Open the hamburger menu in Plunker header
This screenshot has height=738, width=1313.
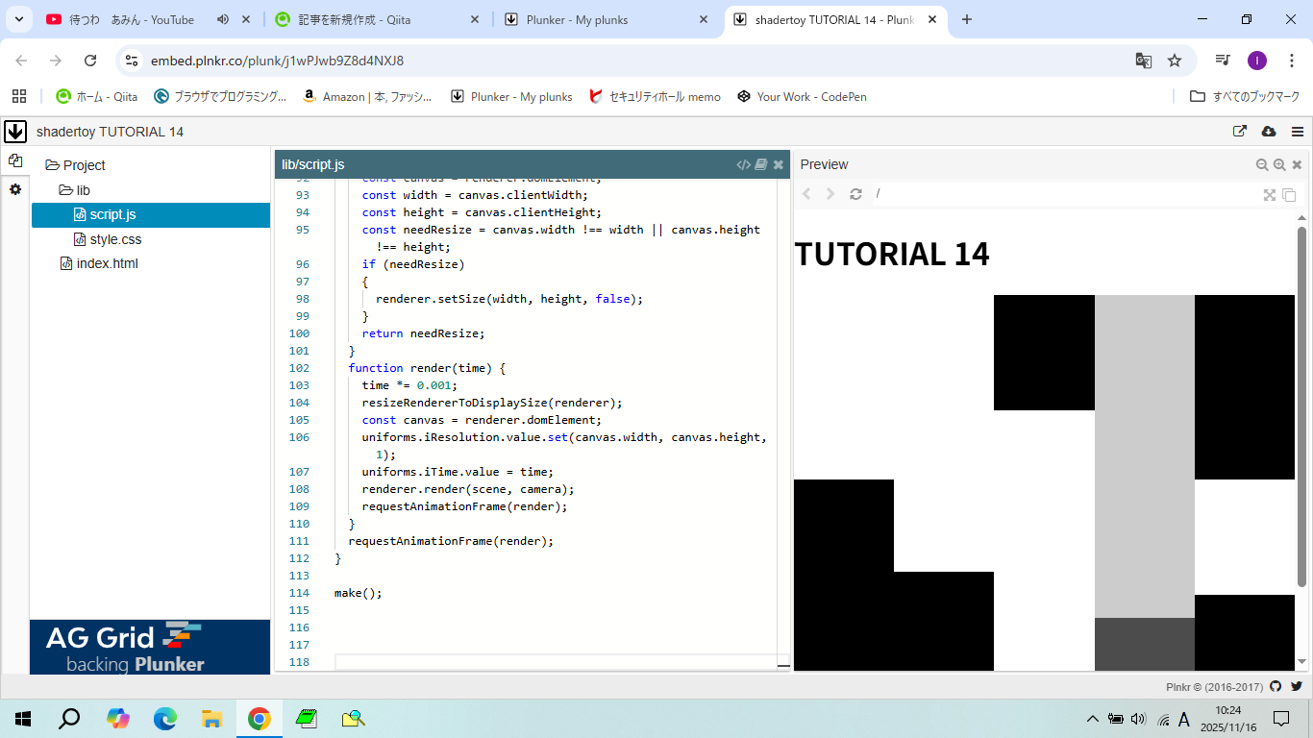click(x=1298, y=132)
